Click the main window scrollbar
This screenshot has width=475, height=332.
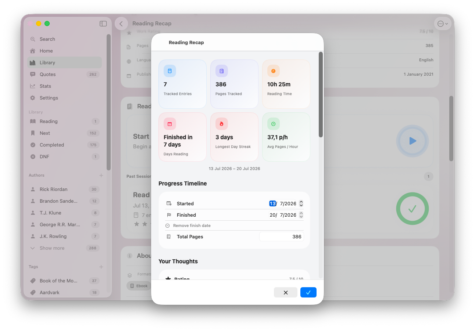tap(451, 129)
